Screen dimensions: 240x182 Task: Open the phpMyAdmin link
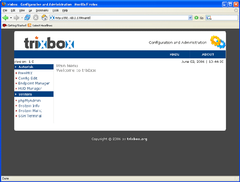pyautogui.click(x=29, y=101)
